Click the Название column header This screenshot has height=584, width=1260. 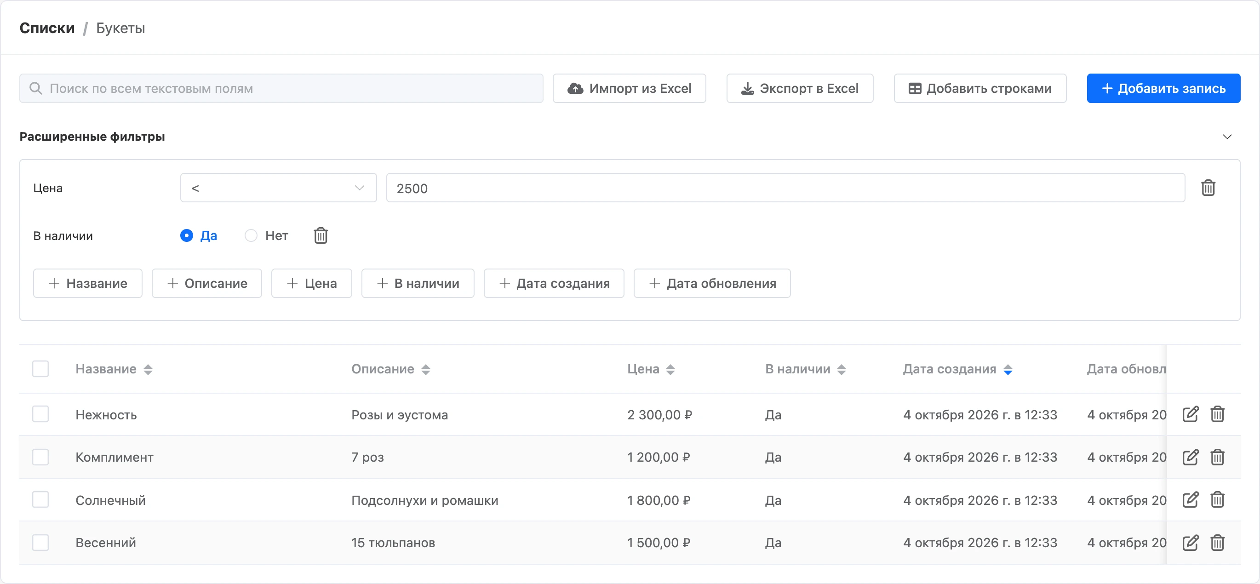coord(106,369)
